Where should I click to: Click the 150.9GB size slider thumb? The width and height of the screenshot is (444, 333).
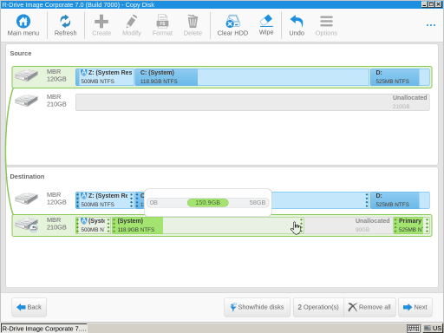[x=208, y=203]
